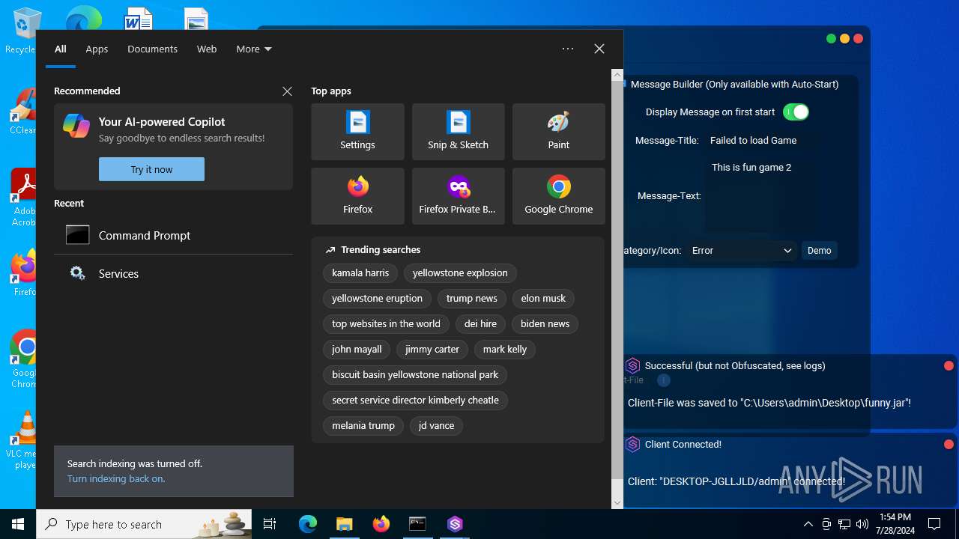Open Task View on the taskbar

click(x=270, y=524)
